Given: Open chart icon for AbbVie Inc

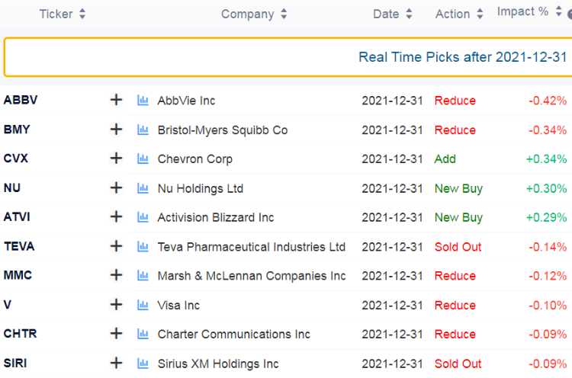Looking at the screenshot, I should (x=143, y=100).
